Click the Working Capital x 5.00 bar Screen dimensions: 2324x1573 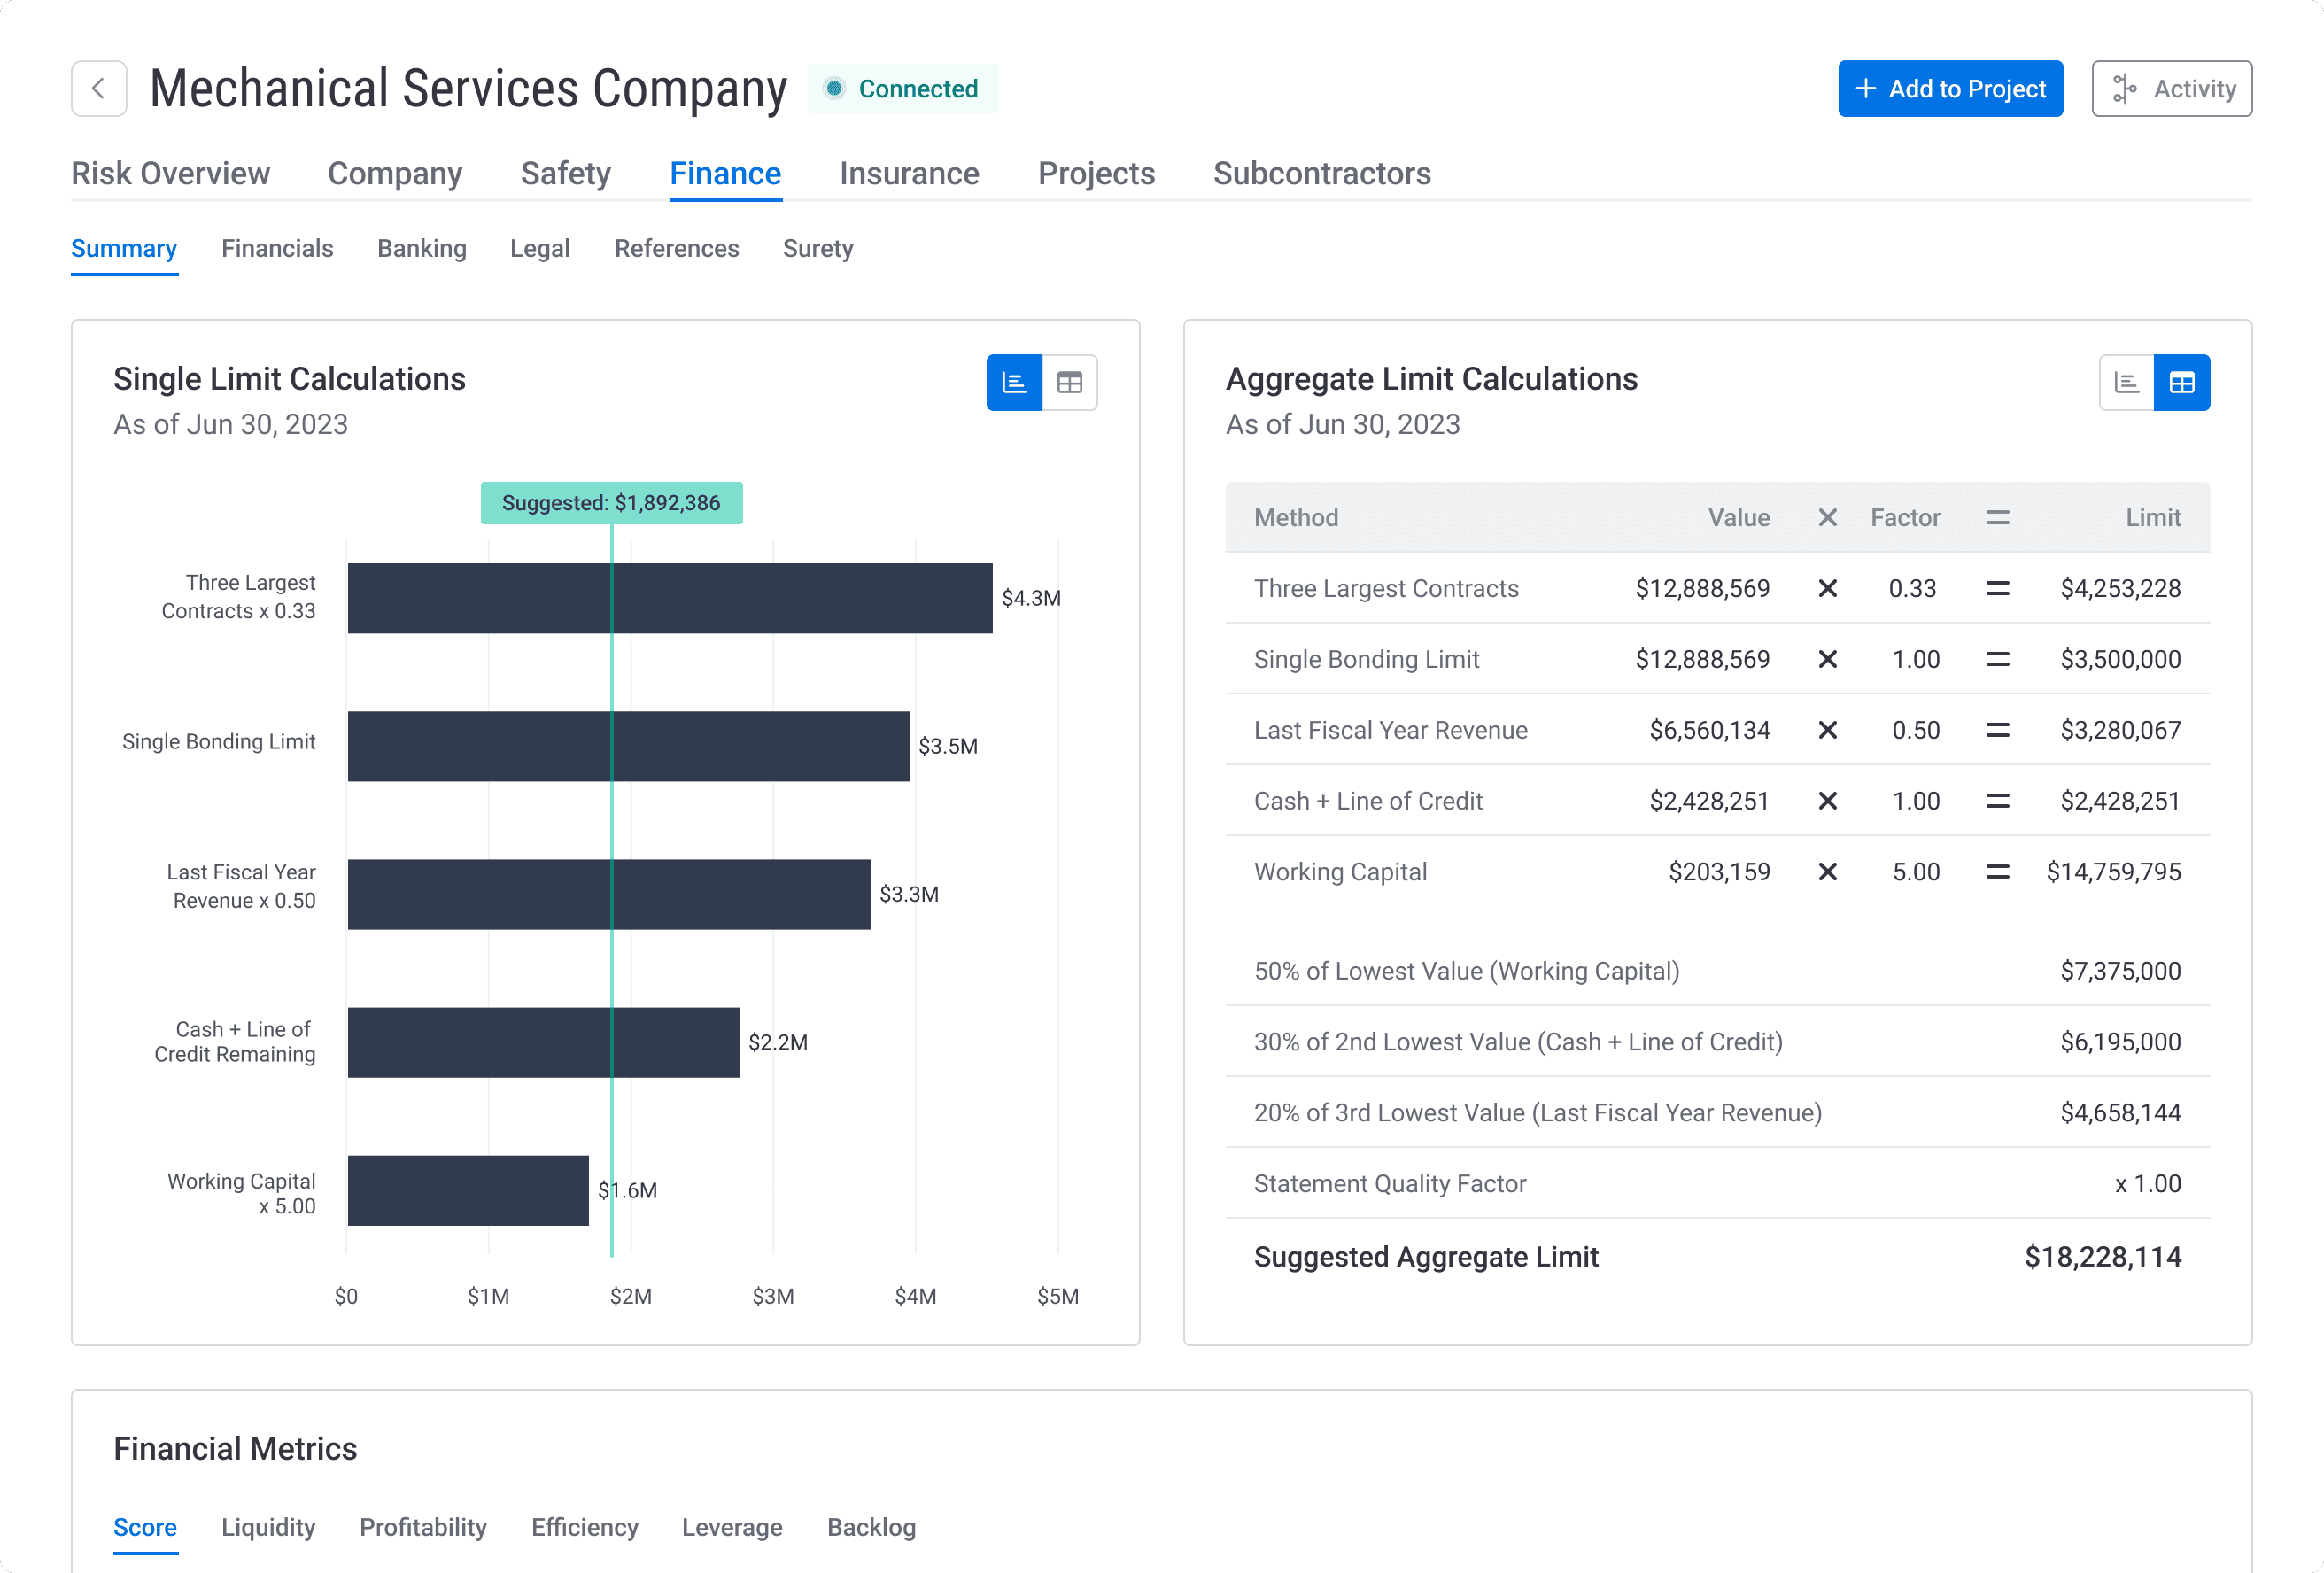click(x=468, y=1190)
